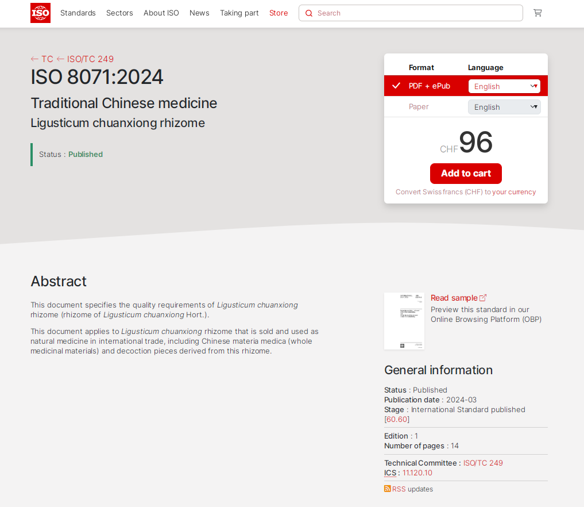Open the PDF + ePub language dropdown
The image size is (584, 507).
coord(504,86)
